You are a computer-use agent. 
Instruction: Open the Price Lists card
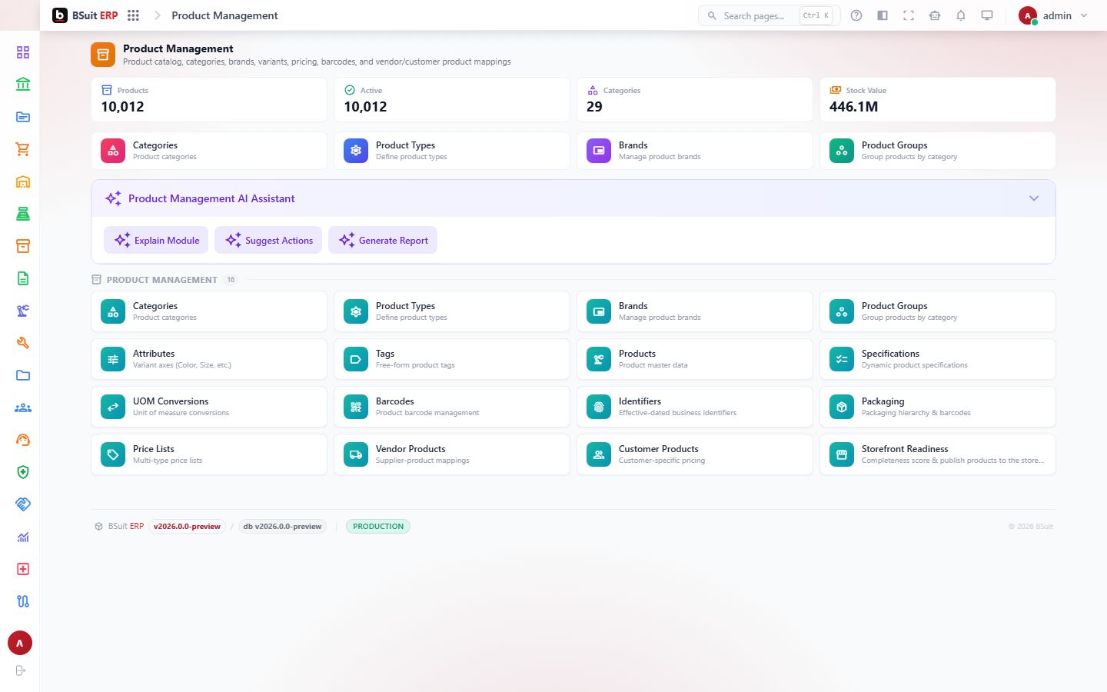(209, 454)
